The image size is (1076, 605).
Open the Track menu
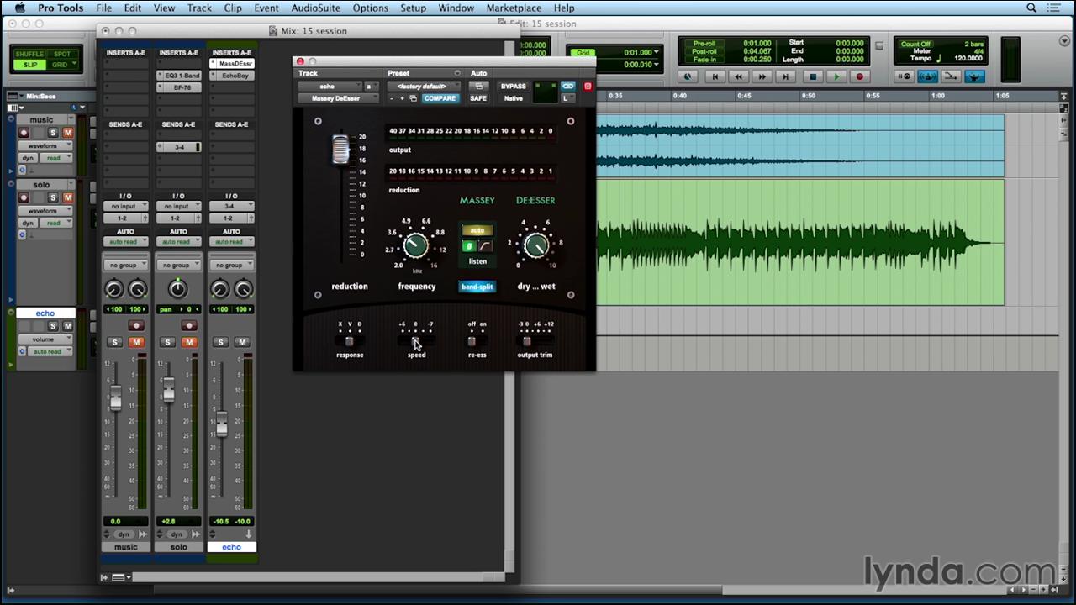tap(199, 8)
